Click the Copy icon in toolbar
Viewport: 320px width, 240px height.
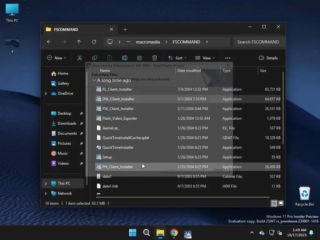95,58
